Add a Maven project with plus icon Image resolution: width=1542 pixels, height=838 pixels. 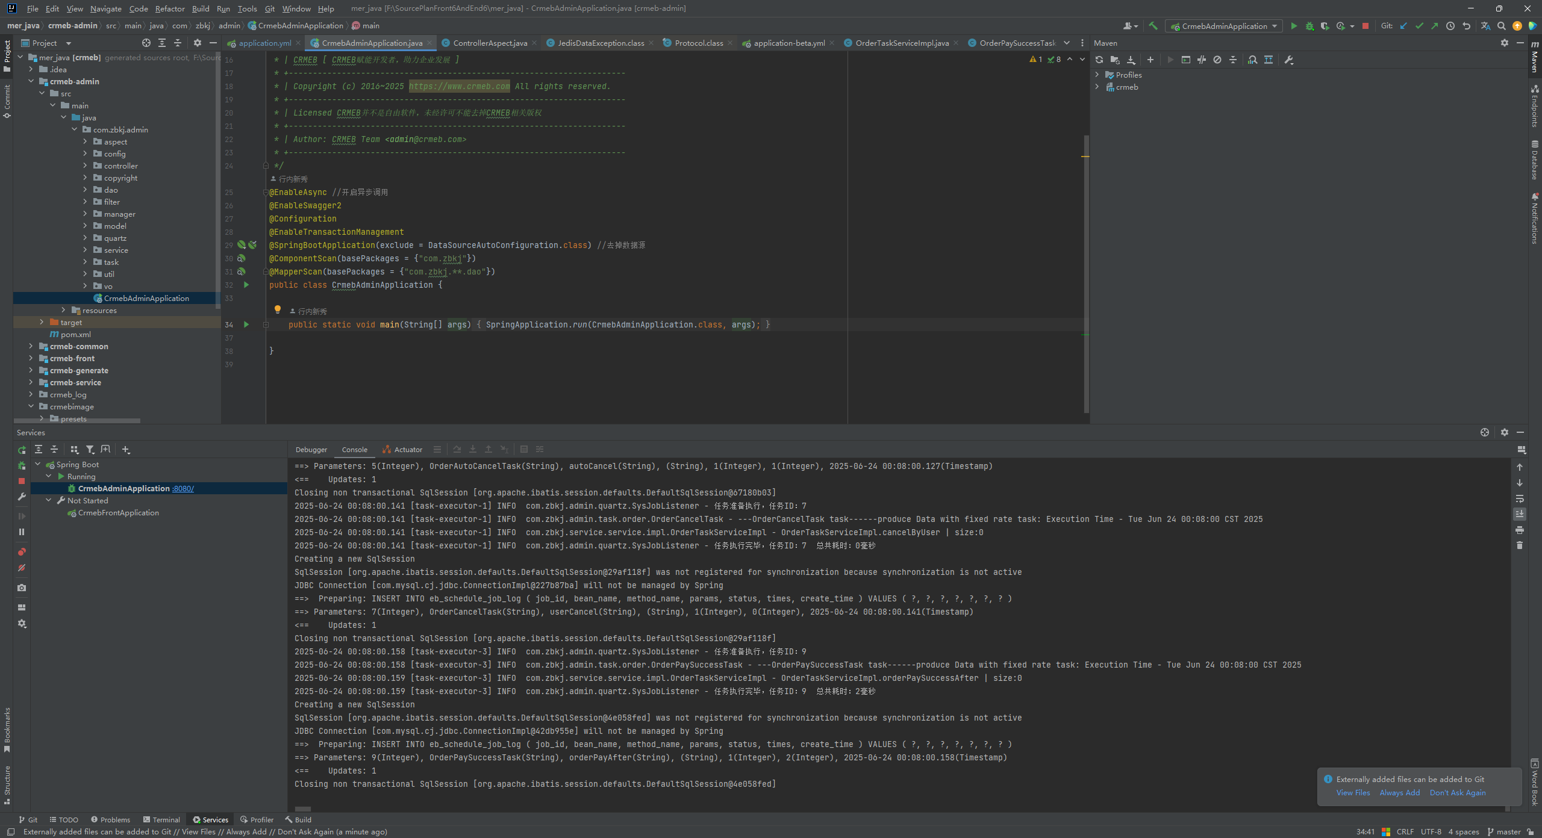(x=1150, y=60)
